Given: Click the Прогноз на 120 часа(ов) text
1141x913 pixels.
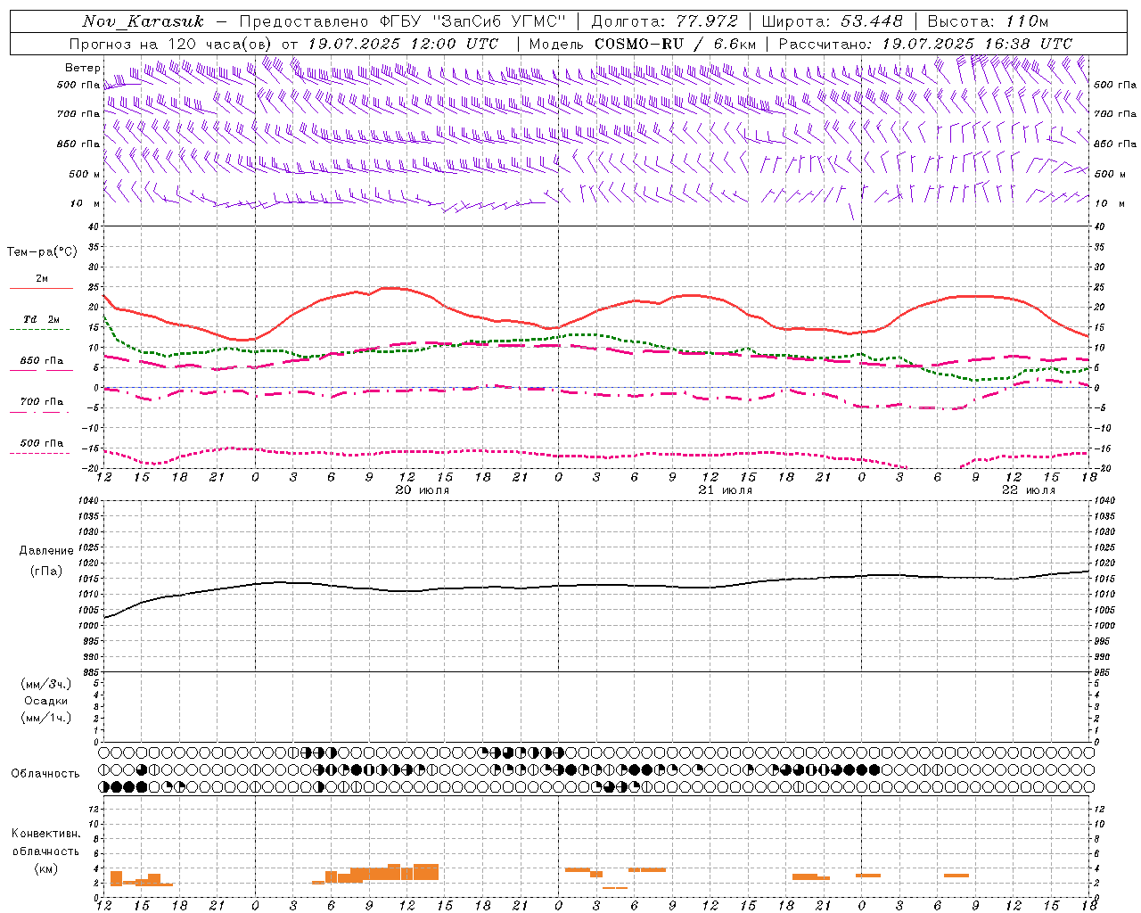Looking at the screenshot, I should (x=172, y=44).
